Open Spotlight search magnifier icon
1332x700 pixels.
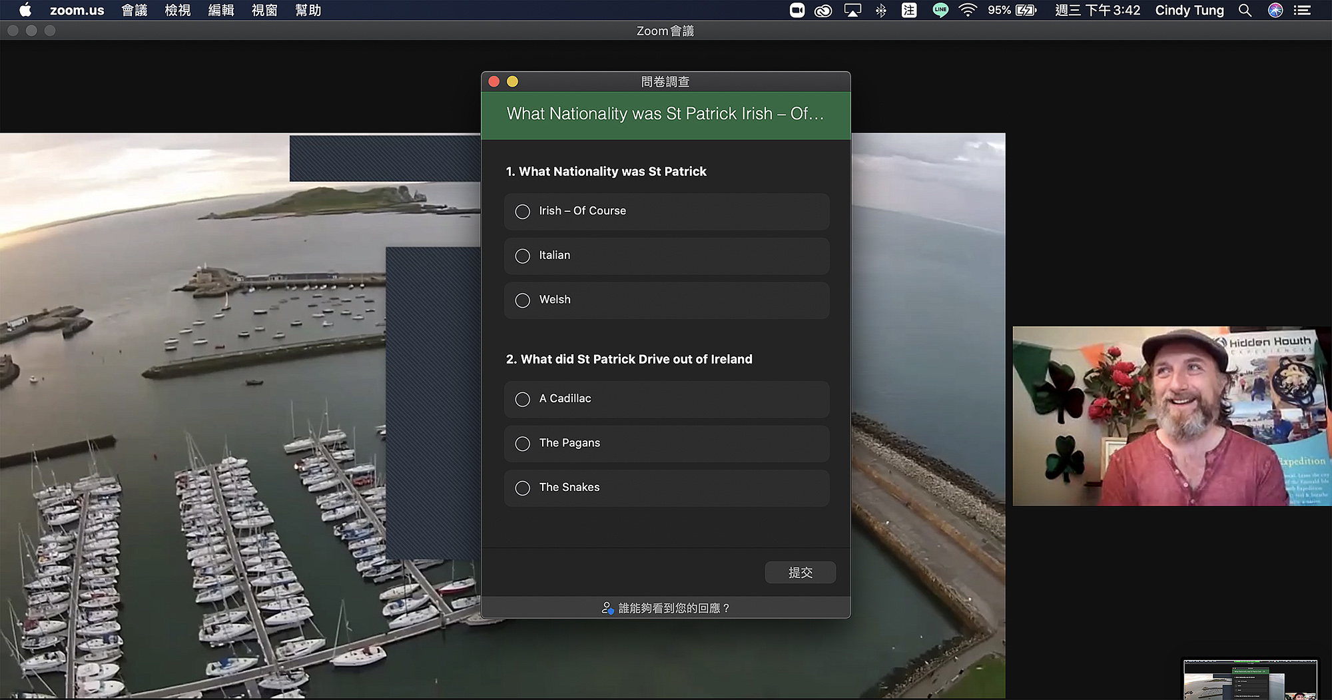1245,10
